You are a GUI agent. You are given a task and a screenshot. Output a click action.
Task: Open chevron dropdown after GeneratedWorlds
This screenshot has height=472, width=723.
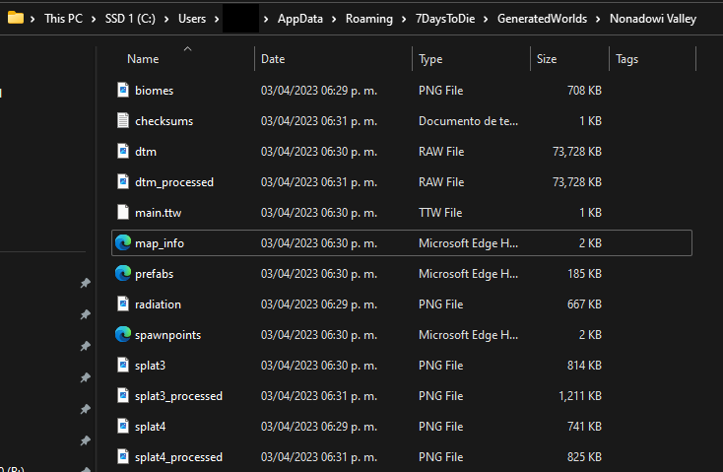click(x=598, y=19)
